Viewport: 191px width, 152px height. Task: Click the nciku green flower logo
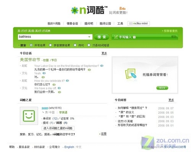click(x=74, y=10)
